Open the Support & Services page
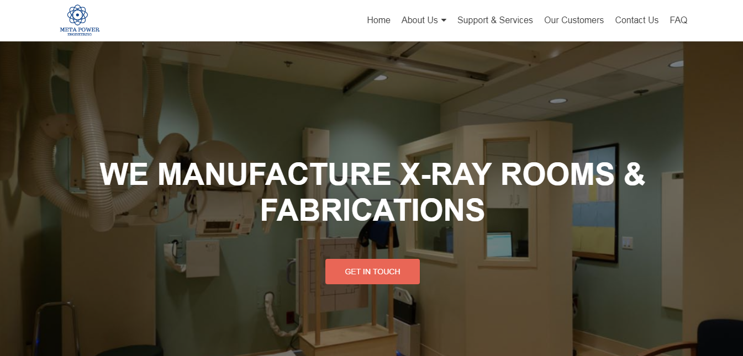This screenshot has width=743, height=356. click(495, 20)
